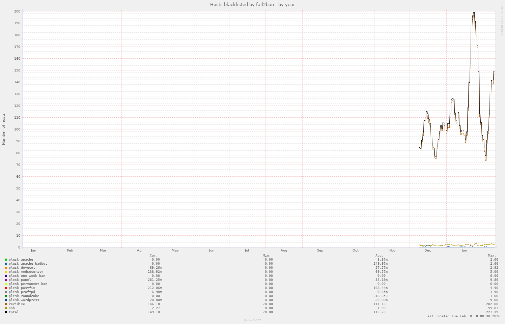Click the 'Avg:' column header
The image size is (505, 324).
coord(379,256)
